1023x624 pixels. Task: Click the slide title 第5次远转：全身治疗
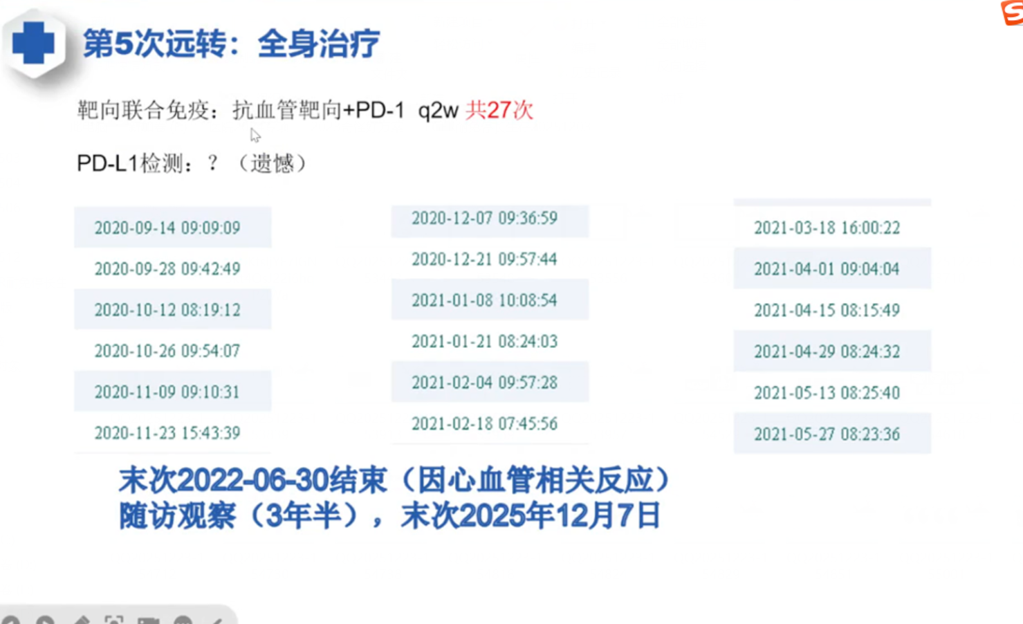tap(231, 44)
